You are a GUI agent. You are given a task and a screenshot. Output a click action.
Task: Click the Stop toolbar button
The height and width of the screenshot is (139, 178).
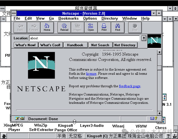[135, 27]
